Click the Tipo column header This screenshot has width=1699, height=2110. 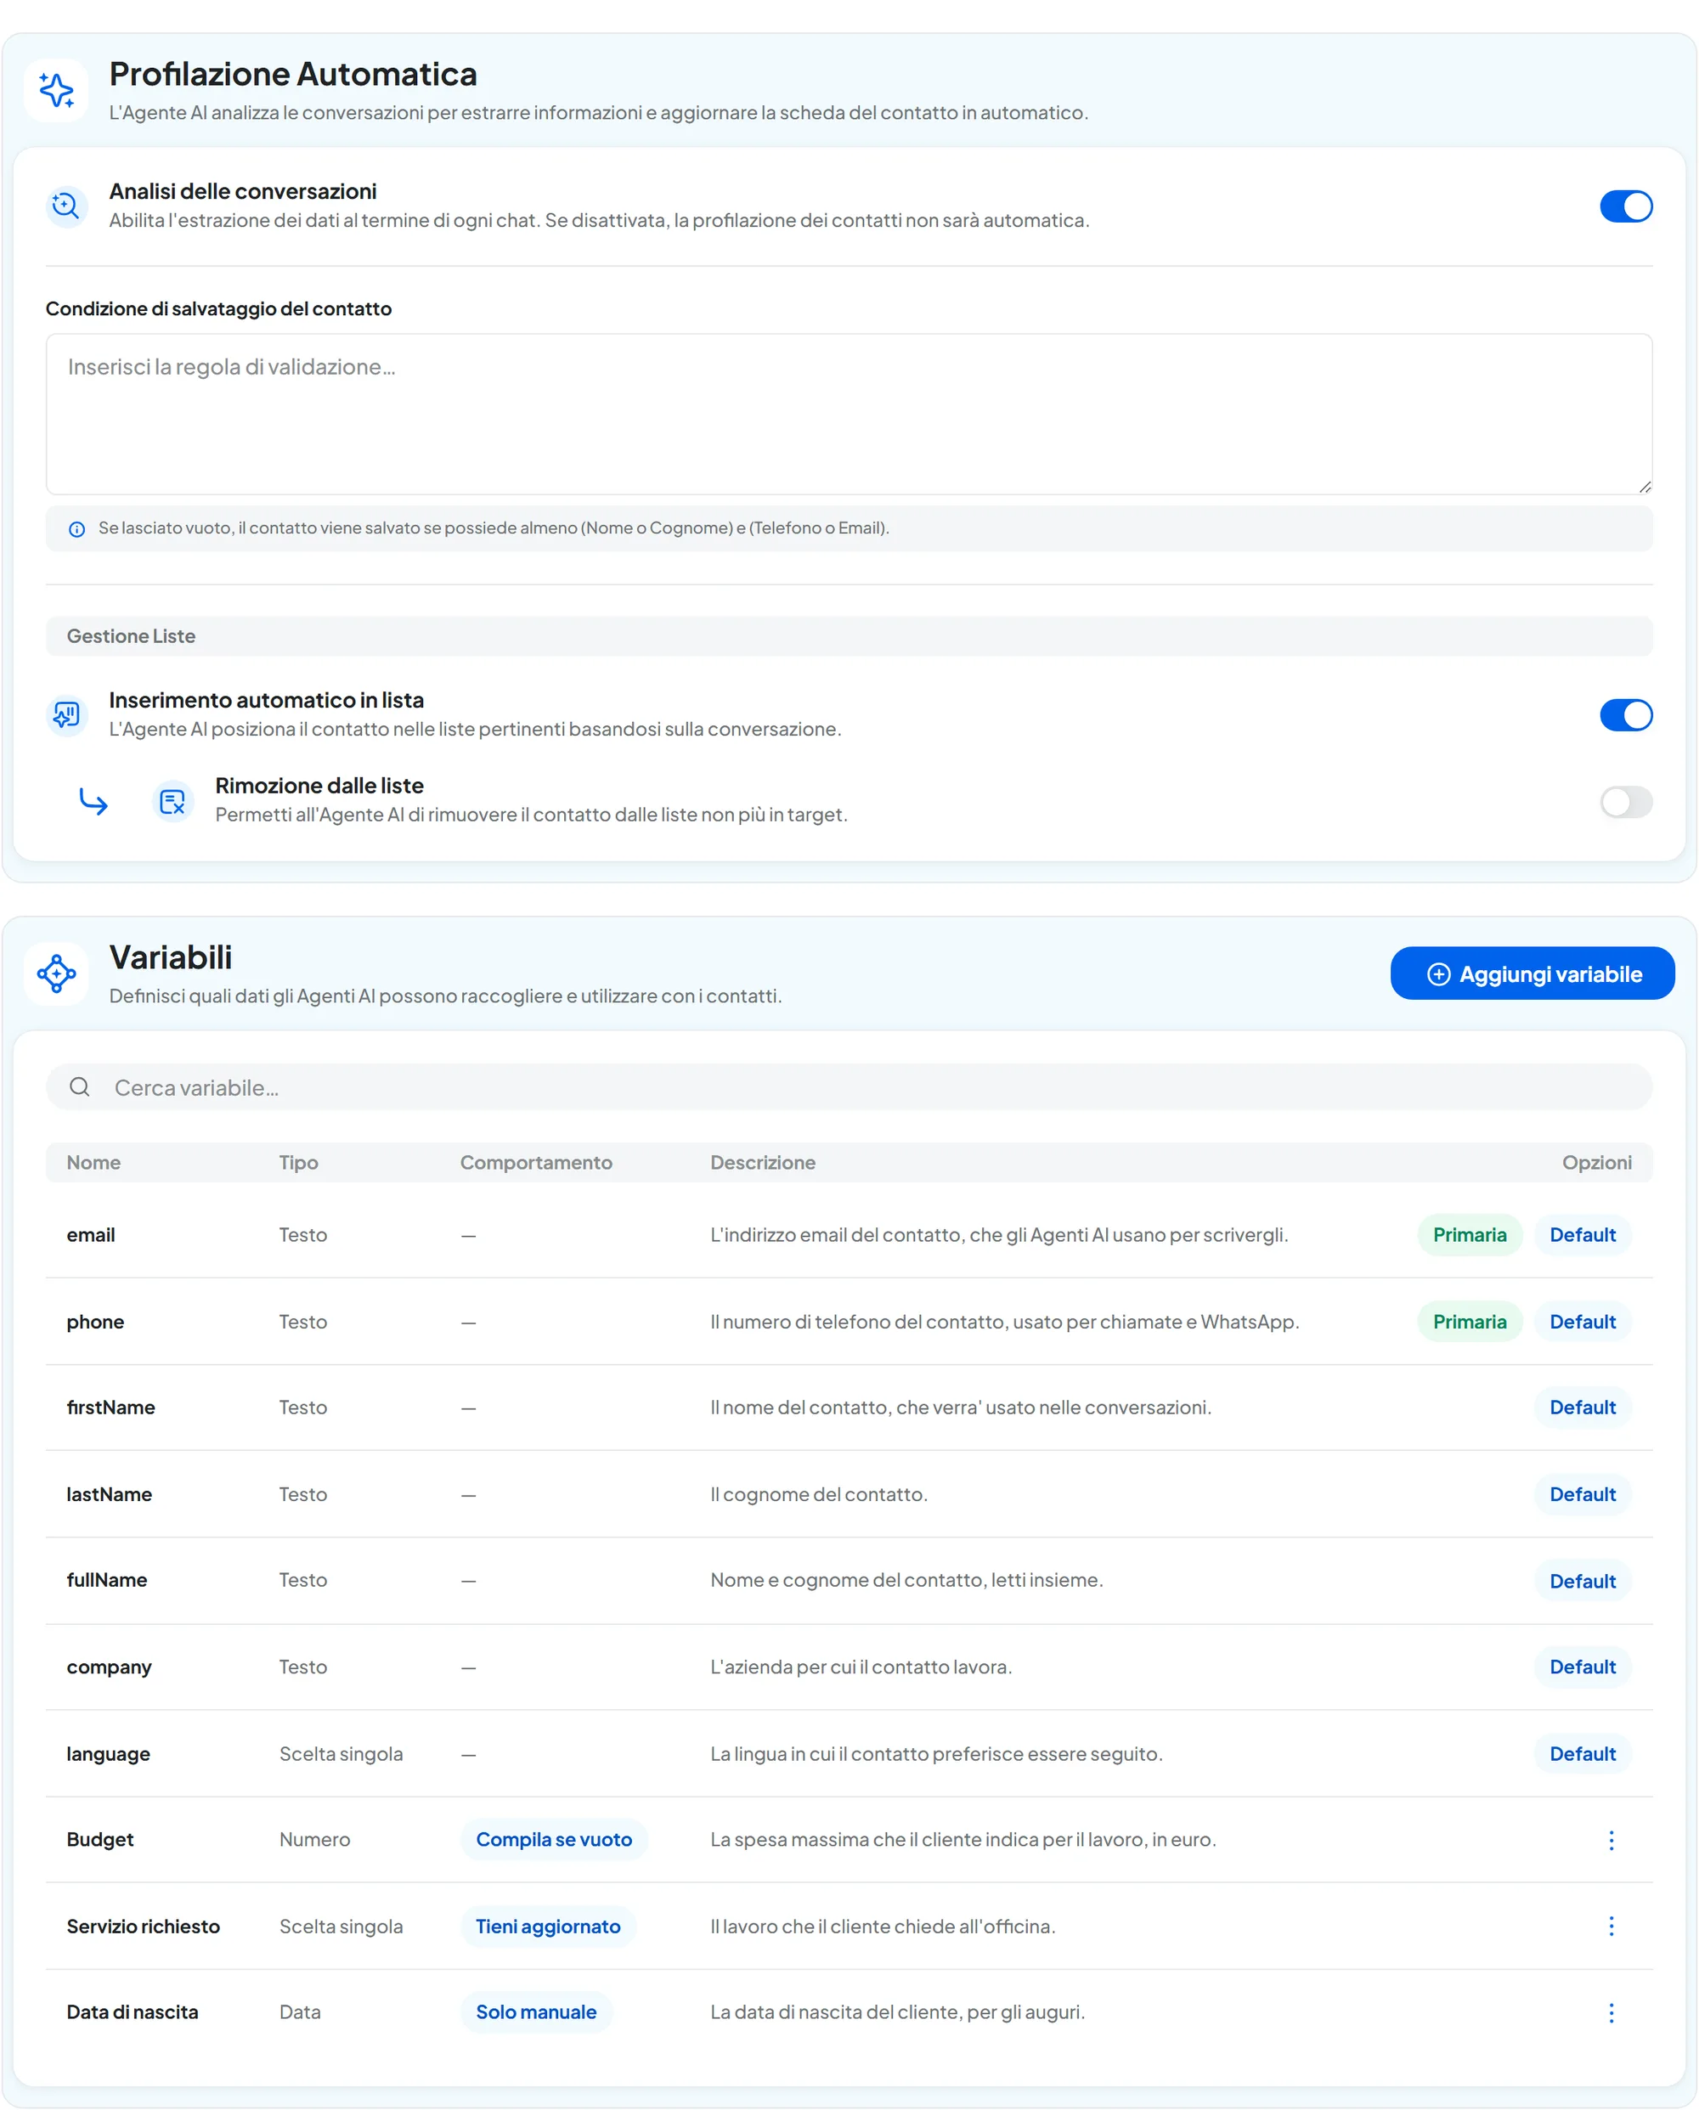coord(298,1163)
